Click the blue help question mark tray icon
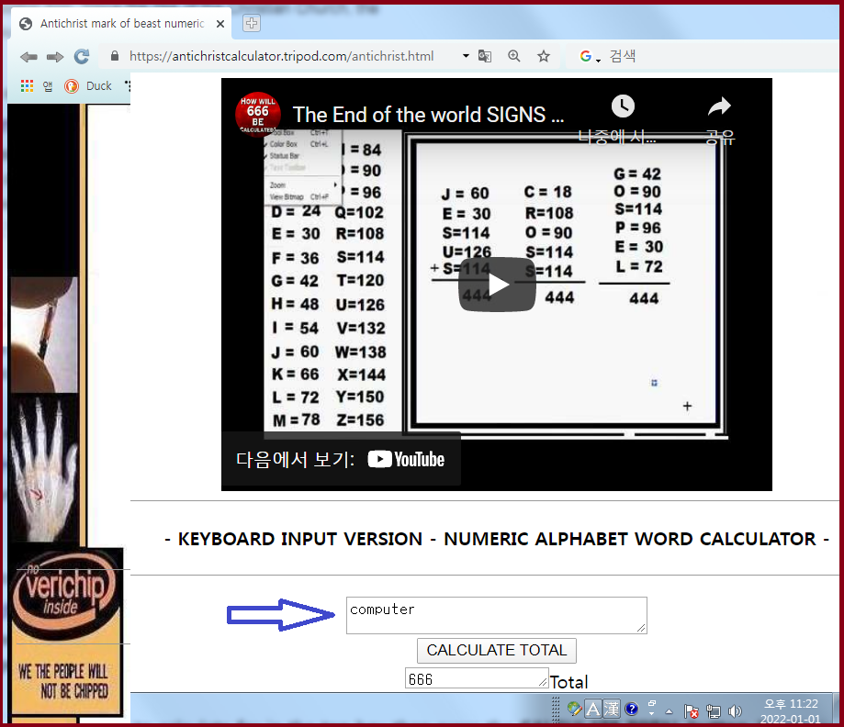 click(x=631, y=709)
